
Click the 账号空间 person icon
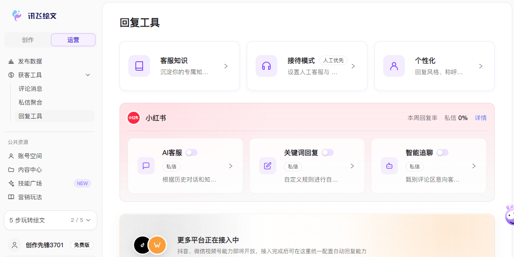11,156
